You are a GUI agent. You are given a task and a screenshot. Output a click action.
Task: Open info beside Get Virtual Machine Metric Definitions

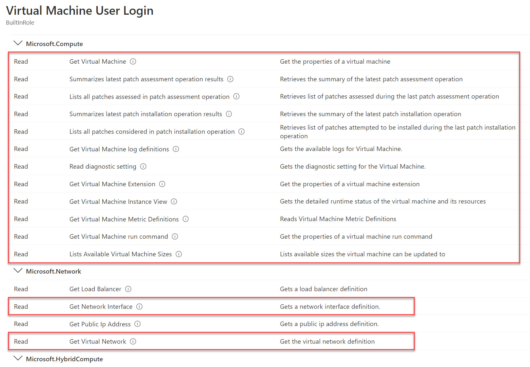(x=186, y=219)
